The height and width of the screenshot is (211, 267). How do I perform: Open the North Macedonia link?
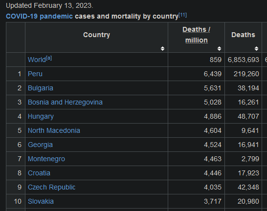pyautogui.click(x=54, y=130)
